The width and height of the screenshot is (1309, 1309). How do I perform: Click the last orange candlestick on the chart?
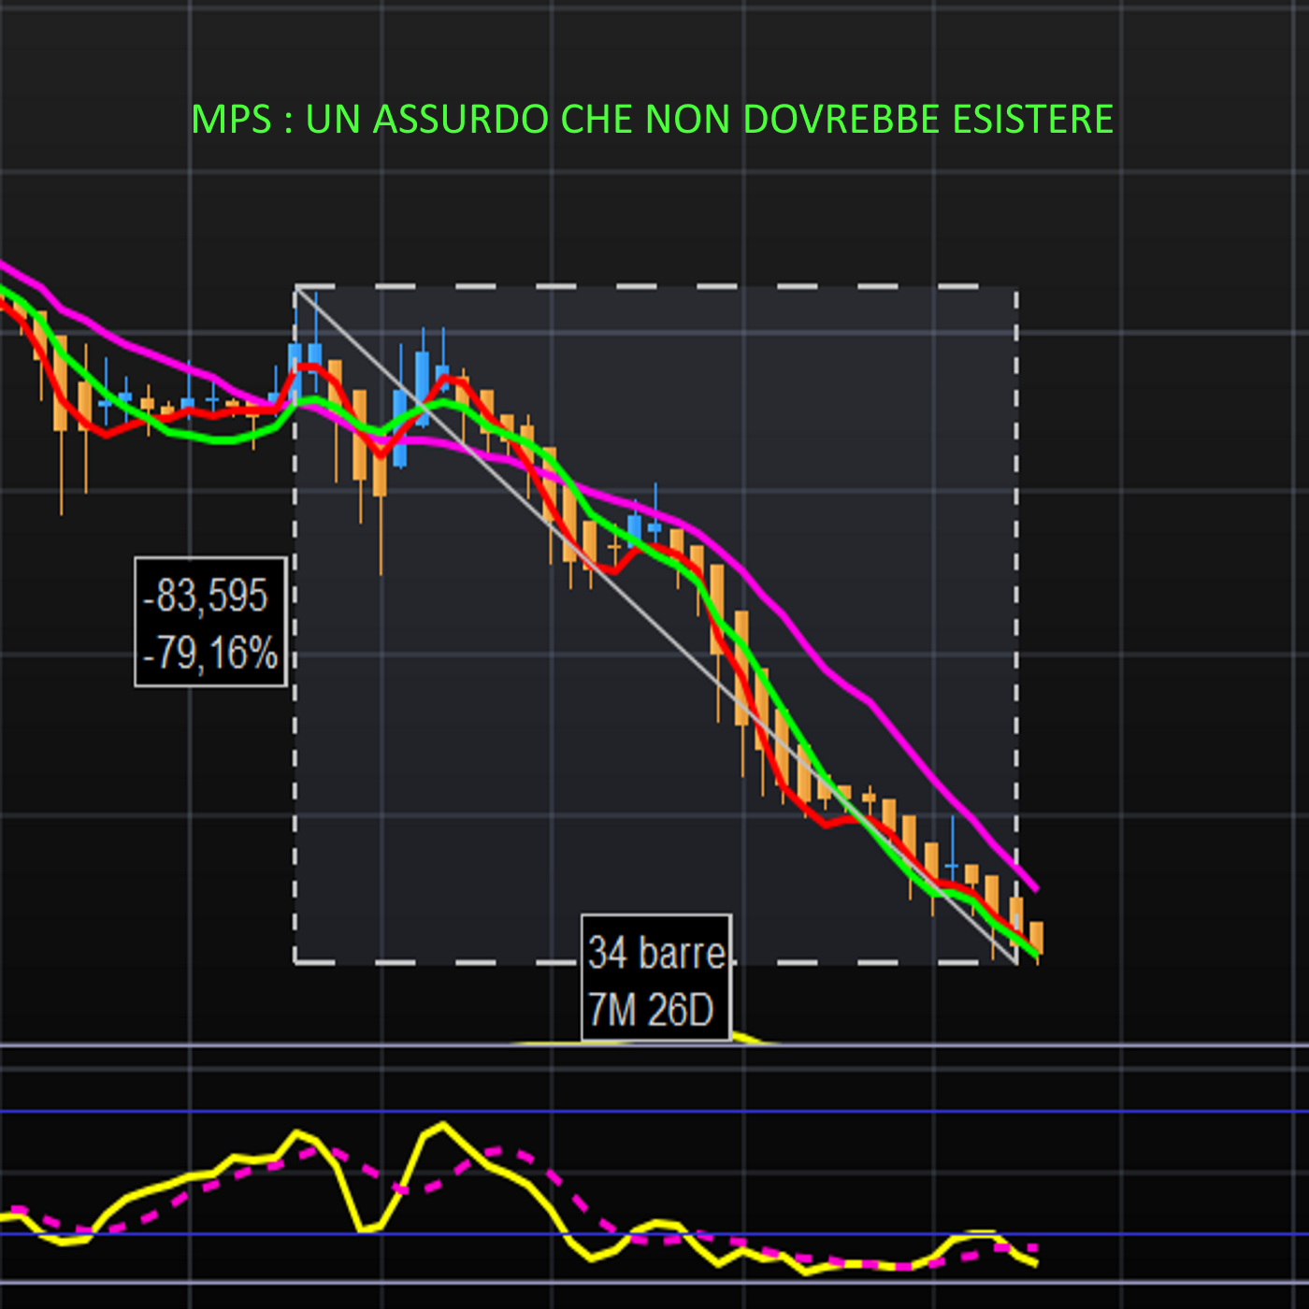click(1036, 937)
